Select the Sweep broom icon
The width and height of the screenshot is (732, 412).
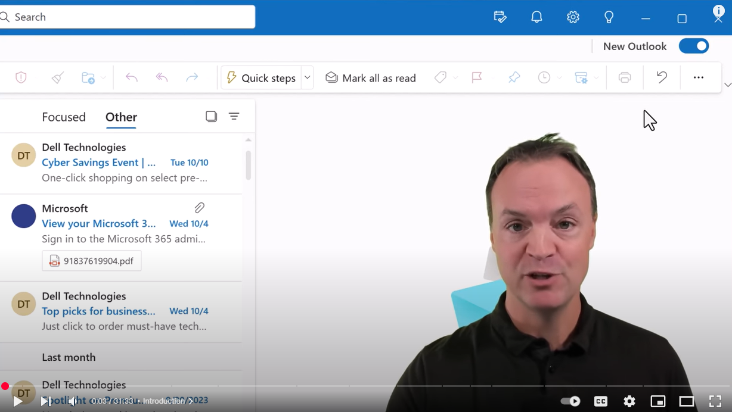click(x=57, y=77)
